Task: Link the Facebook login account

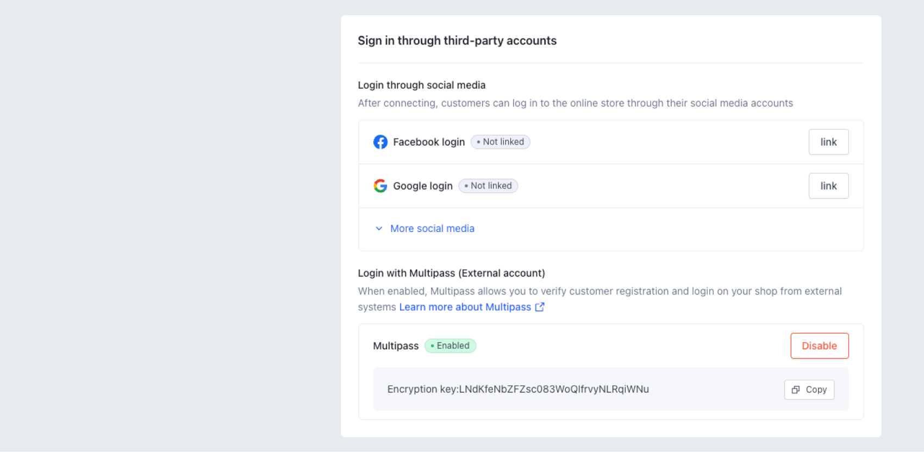Action: tap(828, 142)
